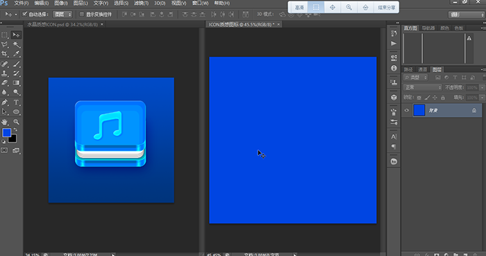Switch to 颜色 panel tab
This screenshot has height=256, width=486.
point(445,28)
